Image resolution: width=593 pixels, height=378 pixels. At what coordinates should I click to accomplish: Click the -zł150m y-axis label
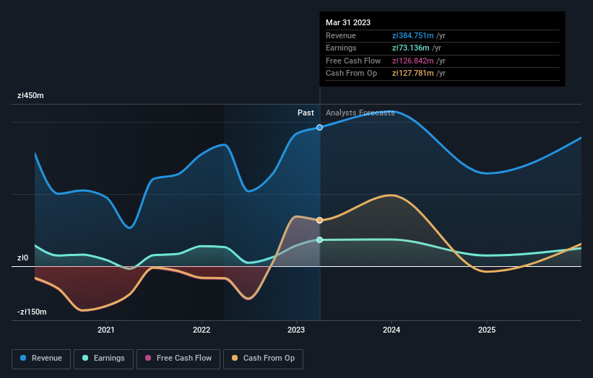32,312
